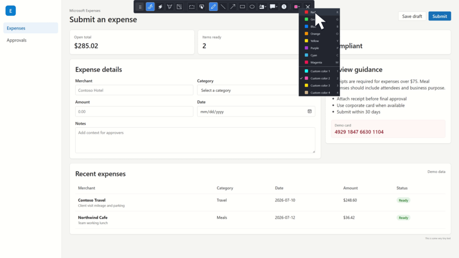The height and width of the screenshot is (258, 459).
Task: Click the $285.02 open total value
Action: [x=86, y=46]
